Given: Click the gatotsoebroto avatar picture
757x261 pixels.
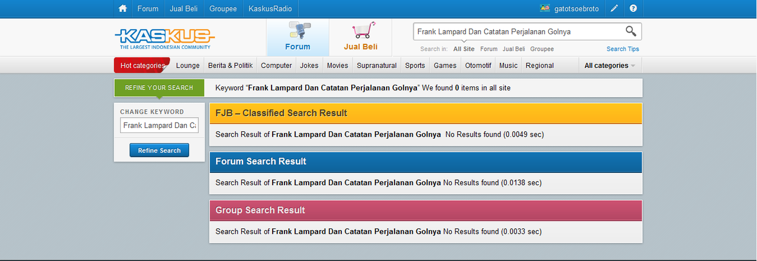Looking at the screenshot, I should click(545, 8).
